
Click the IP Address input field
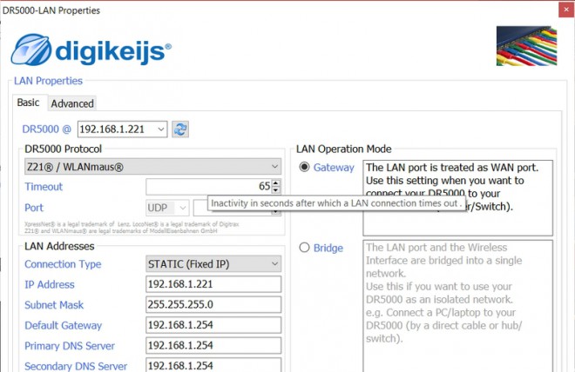[213, 284]
